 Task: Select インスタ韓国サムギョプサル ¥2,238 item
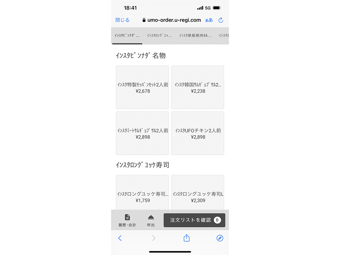(198, 87)
